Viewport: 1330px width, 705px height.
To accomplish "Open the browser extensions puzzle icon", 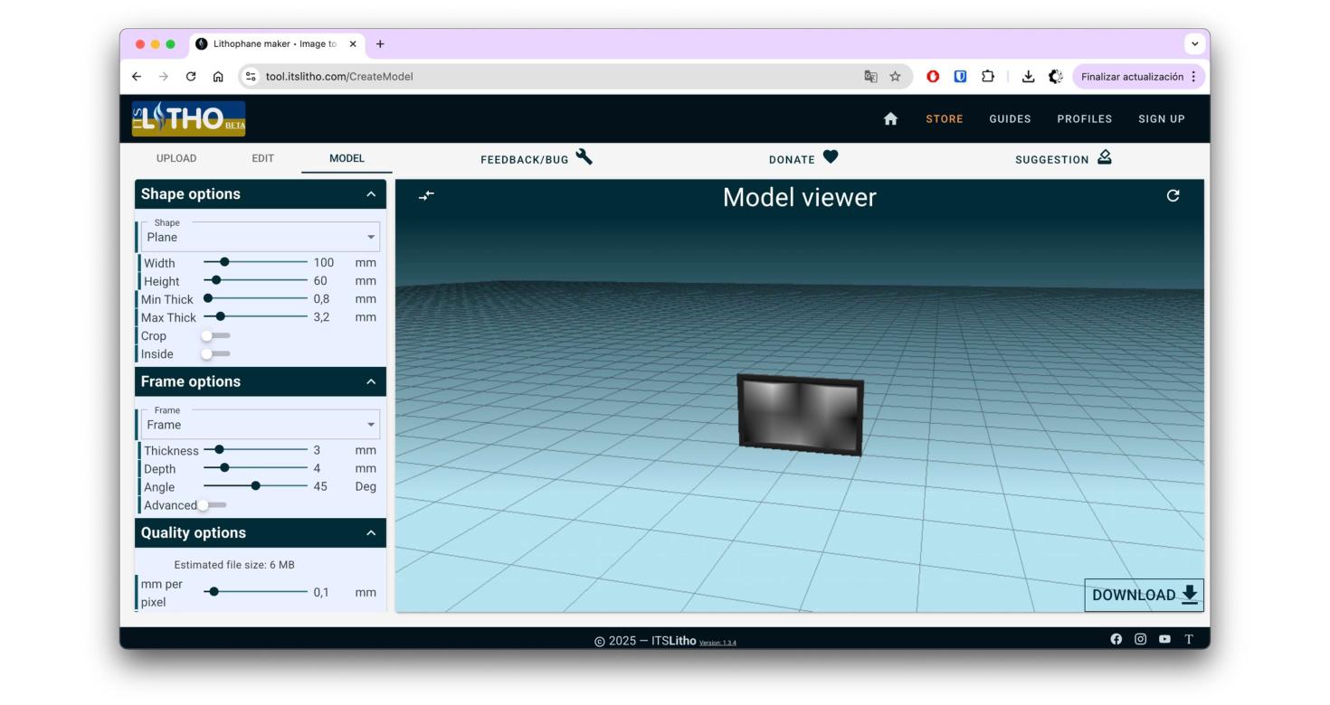I will pyautogui.click(x=988, y=77).
